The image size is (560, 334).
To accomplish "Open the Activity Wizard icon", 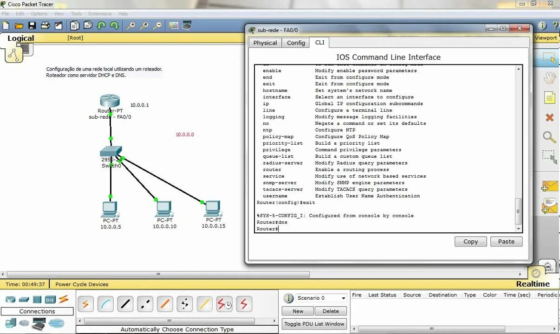I will (x=59, y=26).
